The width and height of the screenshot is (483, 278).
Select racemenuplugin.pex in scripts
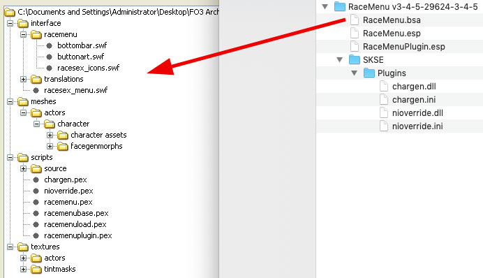coord(78,236)
